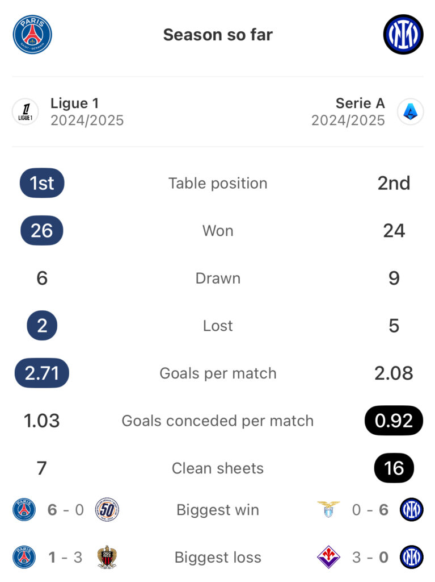Screen dimensions: 435x582
Task: Open the Montpellier crest in Biggest win row
Action: pos(107,510)
